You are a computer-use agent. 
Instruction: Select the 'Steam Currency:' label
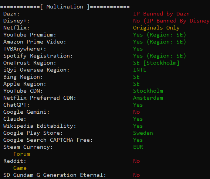point(28,147)
